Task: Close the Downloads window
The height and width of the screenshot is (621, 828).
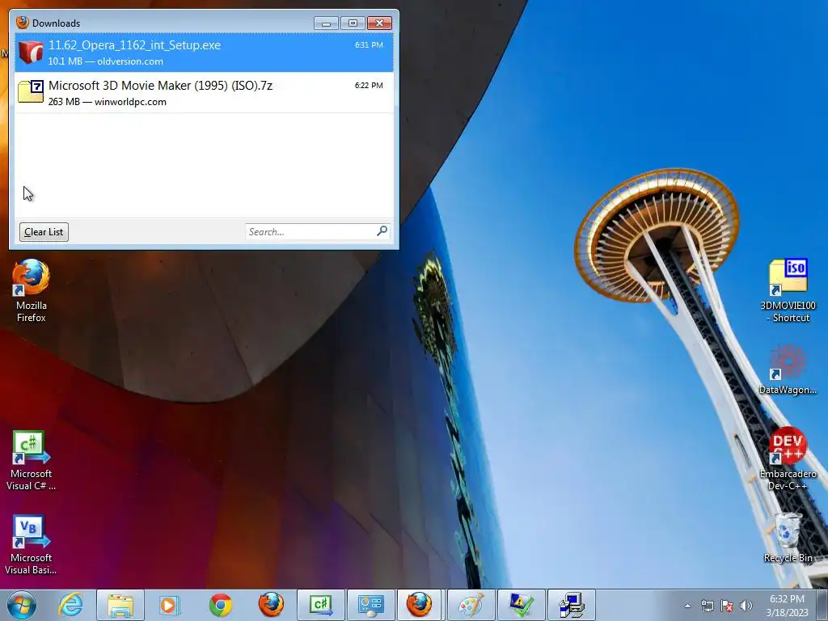Action: 380,23
